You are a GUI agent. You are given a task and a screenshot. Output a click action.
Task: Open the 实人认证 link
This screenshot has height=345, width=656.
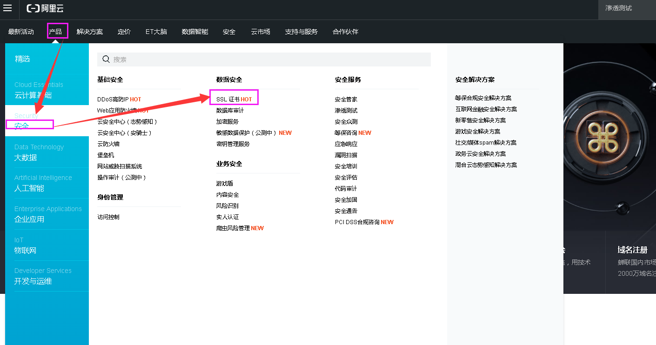pos(228,217)
